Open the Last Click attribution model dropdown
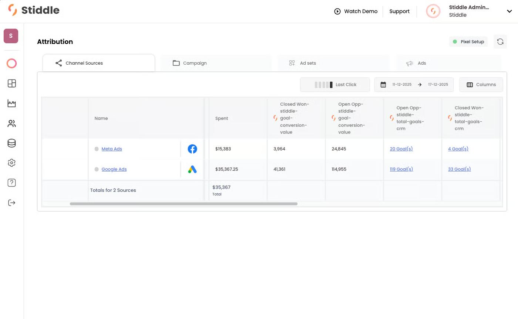Image resolution: width=518 pixels, height=319 pixels. [335, 85]
